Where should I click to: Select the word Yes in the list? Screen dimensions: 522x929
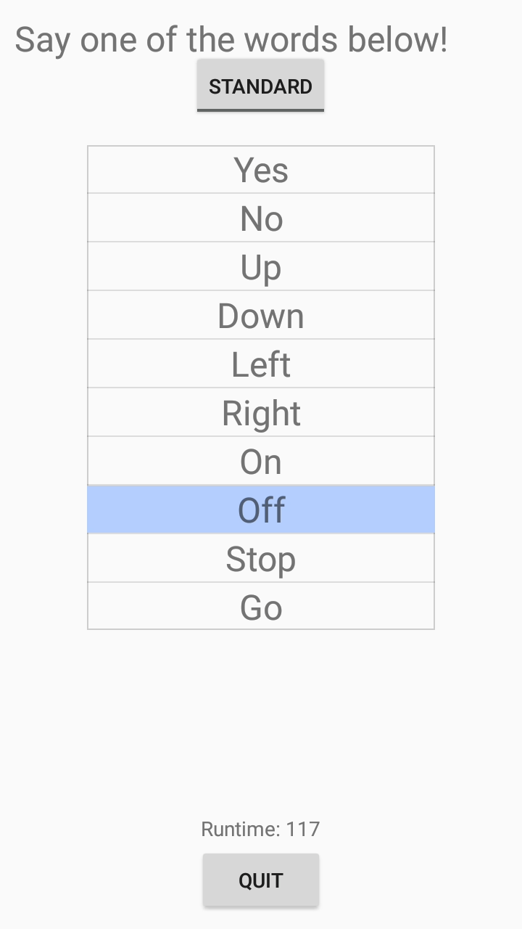point(261,170)
